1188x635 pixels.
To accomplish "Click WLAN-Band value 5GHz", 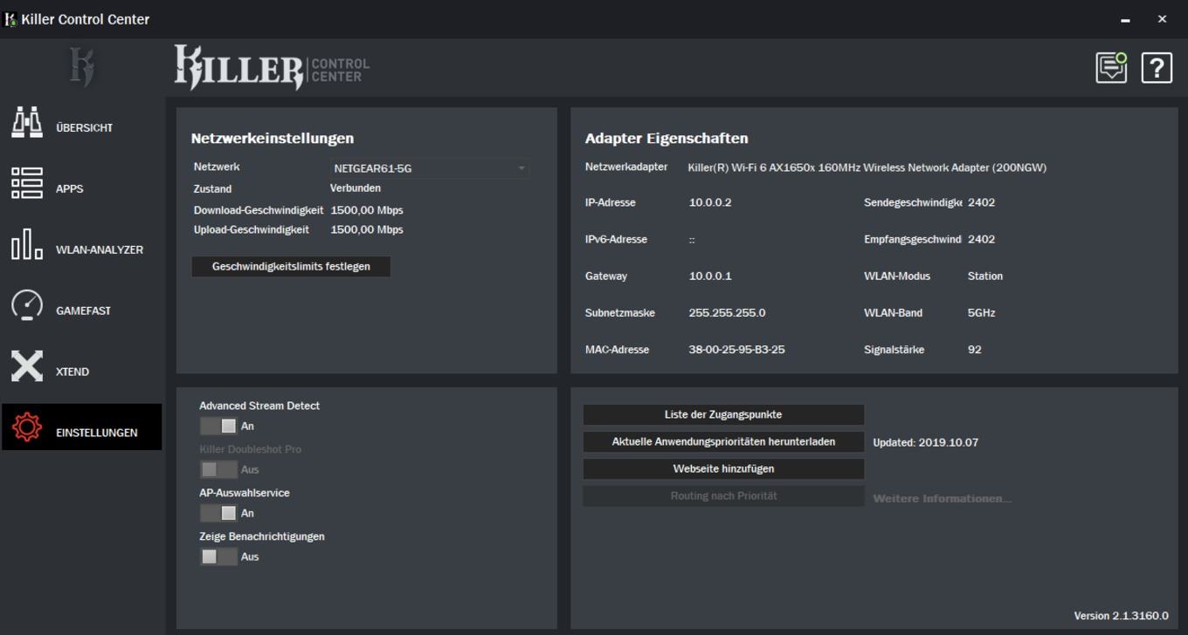I will pyautogui.click(x=982, y=313).
